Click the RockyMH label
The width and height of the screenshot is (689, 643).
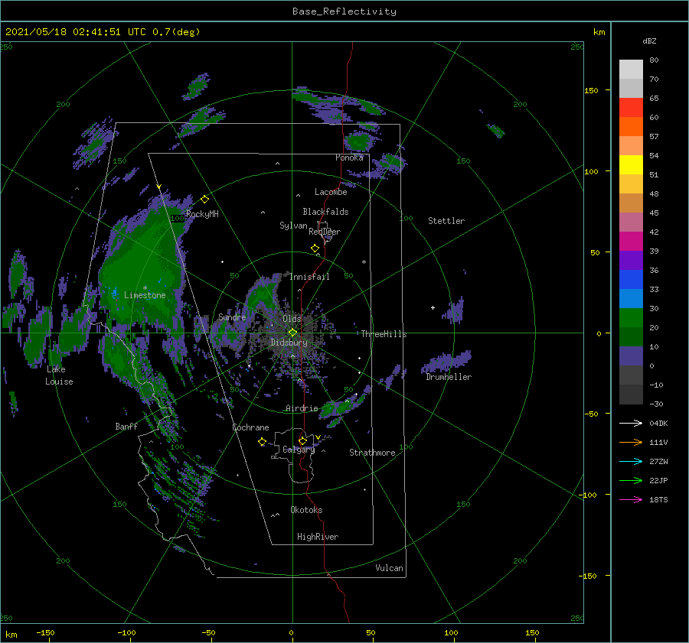pos(202,214)
